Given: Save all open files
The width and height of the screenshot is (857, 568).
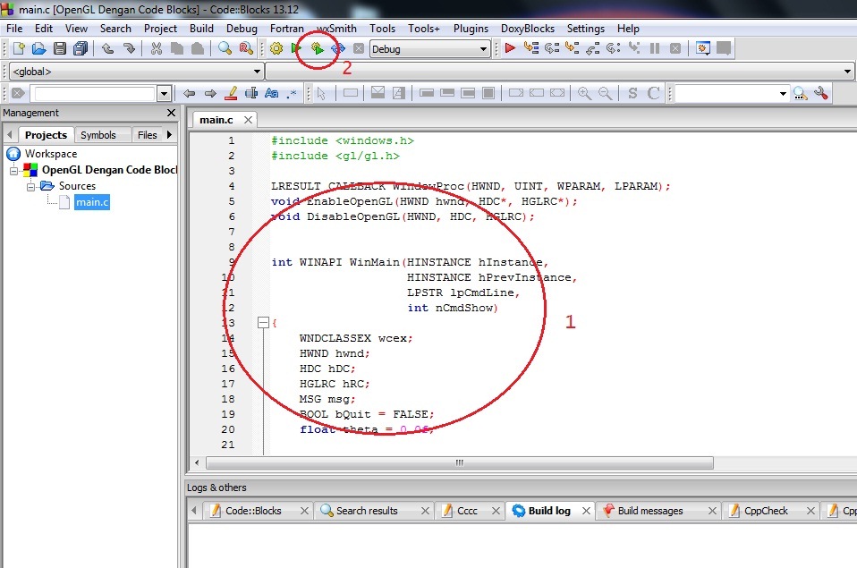Looking at the screenshot, I should 79,48.
